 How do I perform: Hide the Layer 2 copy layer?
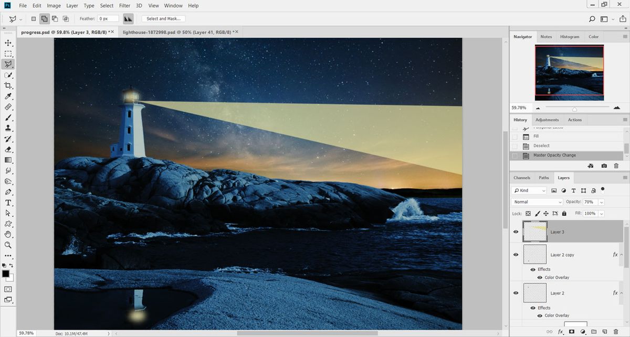(516, 255)
